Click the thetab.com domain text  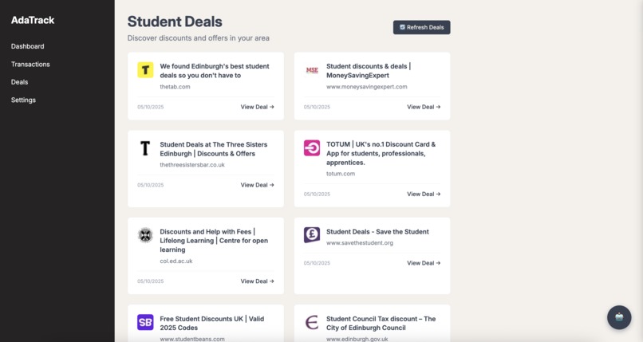[x=175, y=87]
